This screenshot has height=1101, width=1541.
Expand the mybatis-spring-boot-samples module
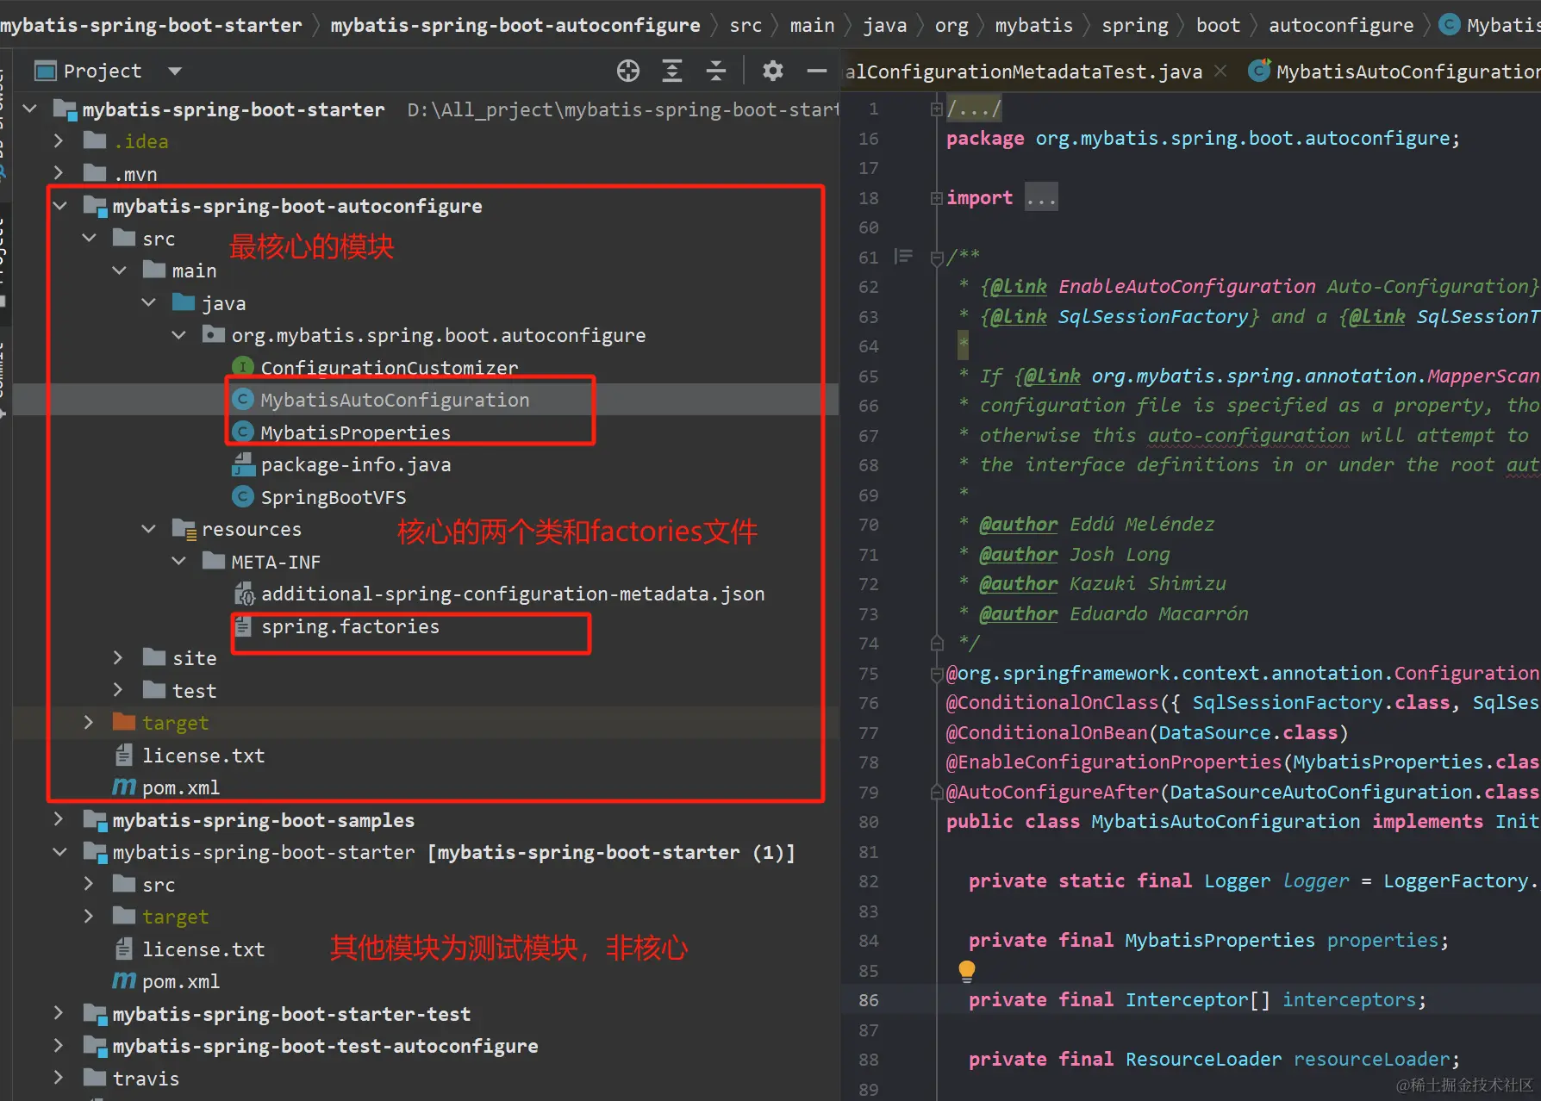tap(59, 819)
